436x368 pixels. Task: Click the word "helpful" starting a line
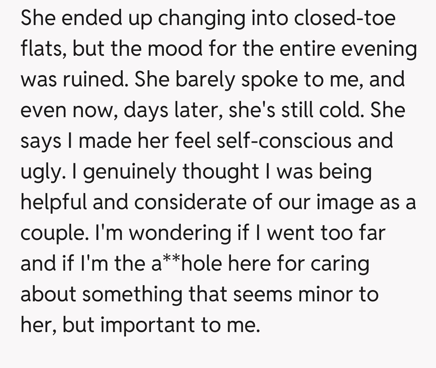(x=53, y=203)
